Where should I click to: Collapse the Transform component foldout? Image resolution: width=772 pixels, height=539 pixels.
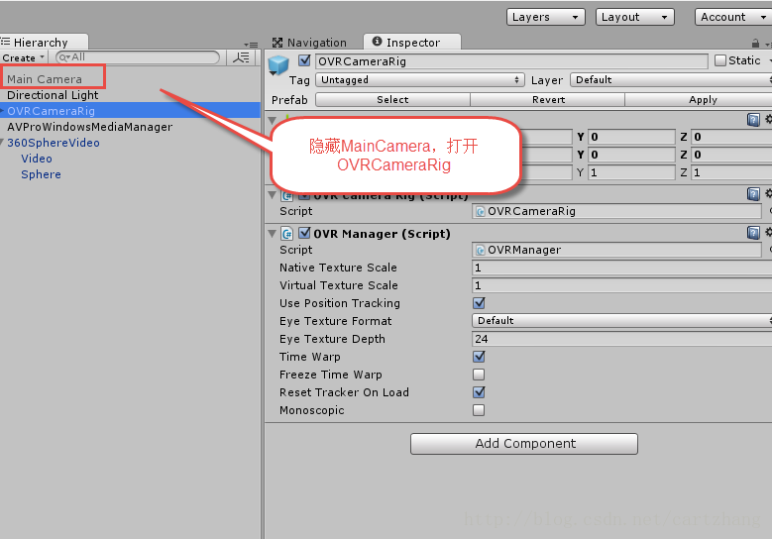[x=272, y=120]
